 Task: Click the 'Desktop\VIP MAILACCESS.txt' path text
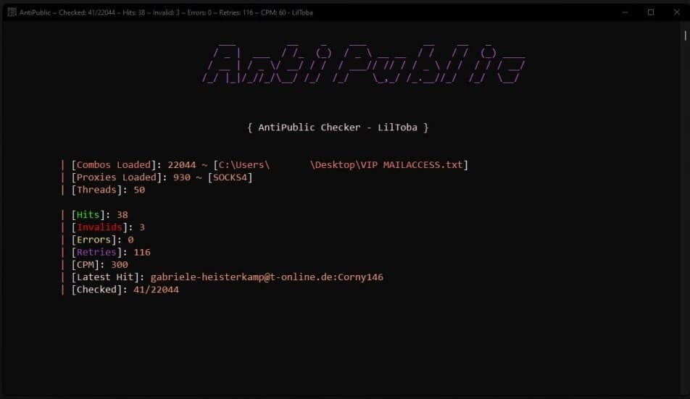click(x=386, y=165)
